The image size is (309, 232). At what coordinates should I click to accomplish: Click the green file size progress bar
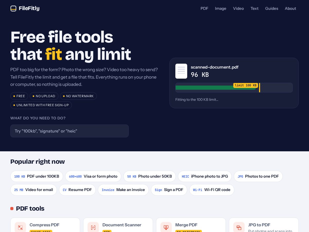[216, 88]
